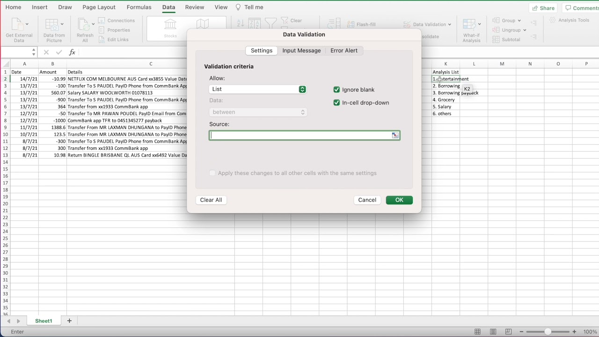Open the Home ribbon tab
Screen dimensions: 599x337
pyautogui.click(x=13, y=7)
